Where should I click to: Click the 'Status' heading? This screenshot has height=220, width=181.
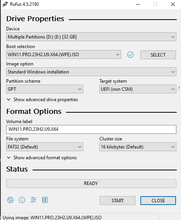(x=17, y=169)
